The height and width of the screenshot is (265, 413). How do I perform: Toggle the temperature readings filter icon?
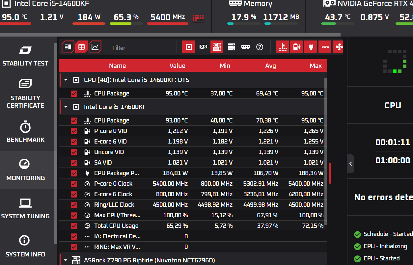[x=282, y=47]
